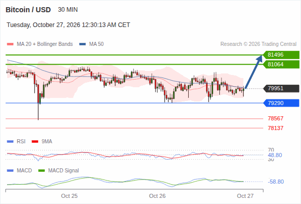This screenshot has height=204, width=301.
Task: Click the 81064 resistance price tag
Action: 281,64
